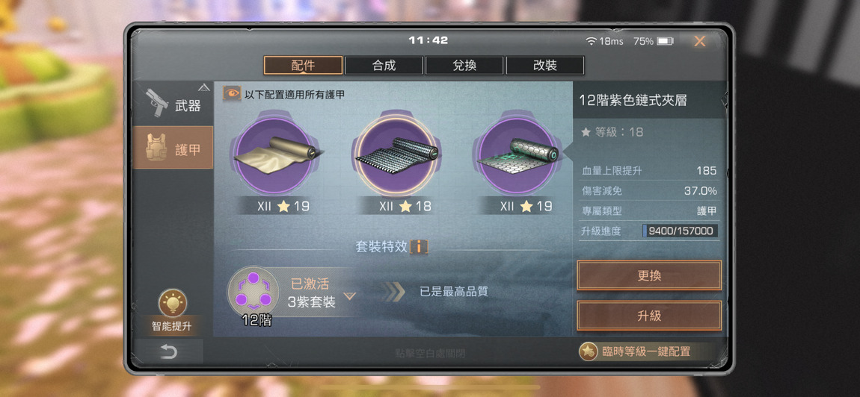Open the 武器 pistol category
The width and height of the screenshot is (860, 397).
tap(173, 104)
